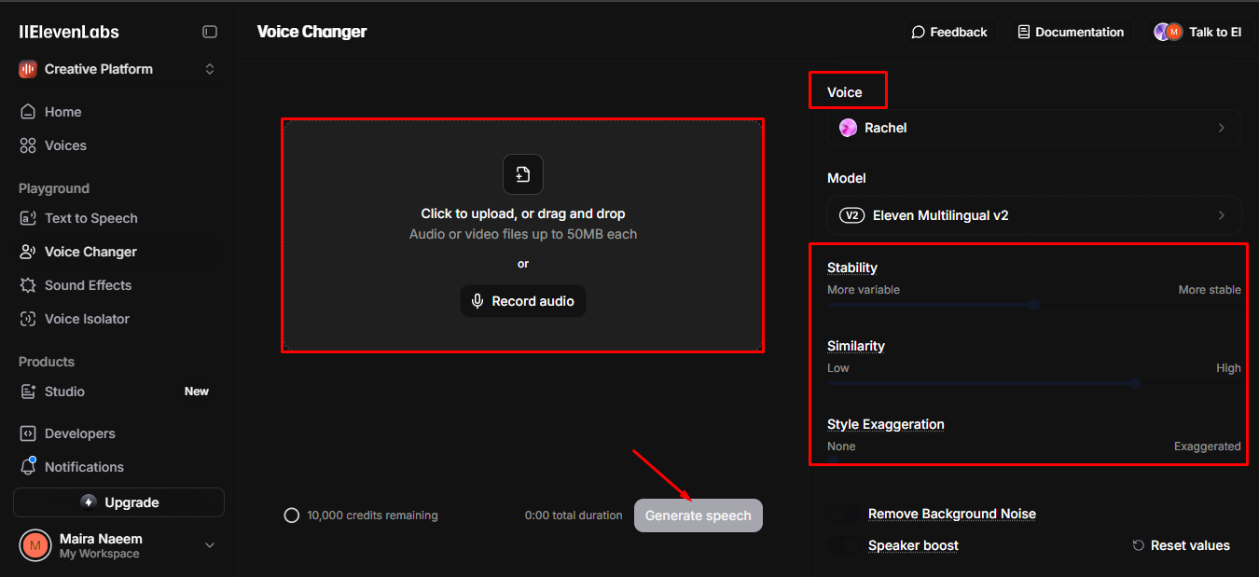Check your Notifications
This screenshot has height=577, width=1259.
point(84,467)
